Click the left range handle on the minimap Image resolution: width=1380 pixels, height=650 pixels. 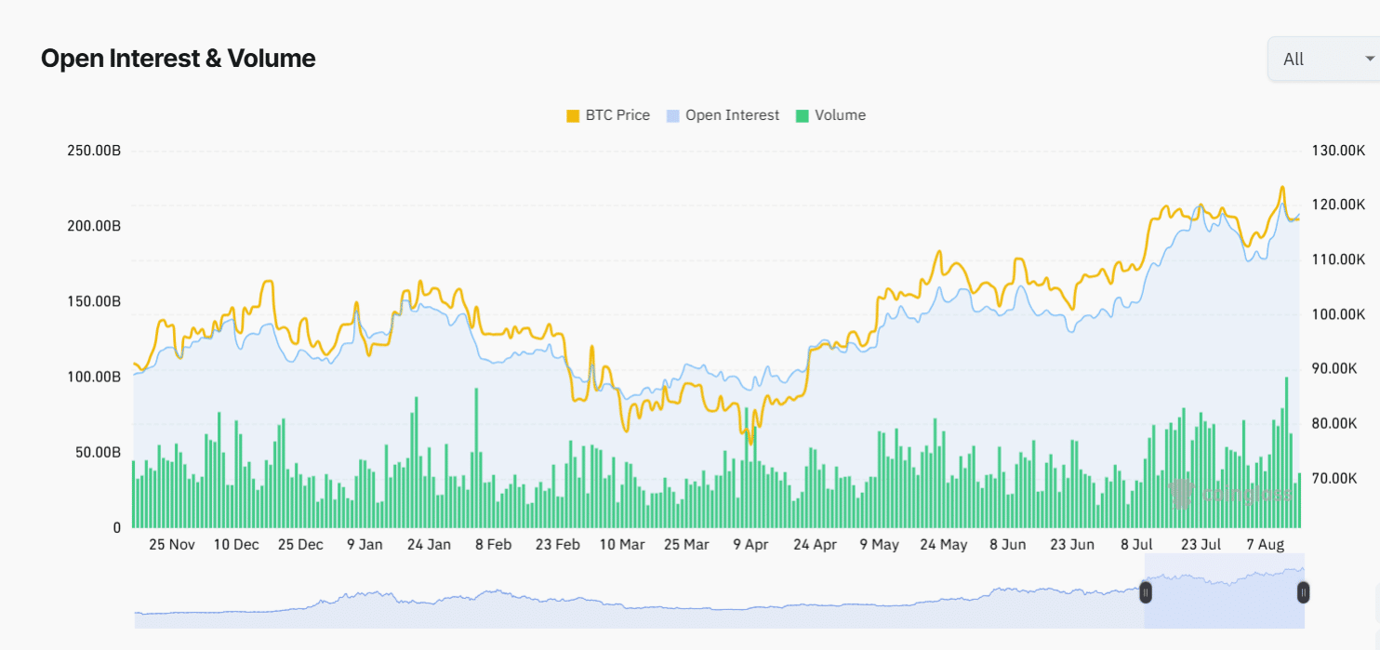click(1146, 592)
